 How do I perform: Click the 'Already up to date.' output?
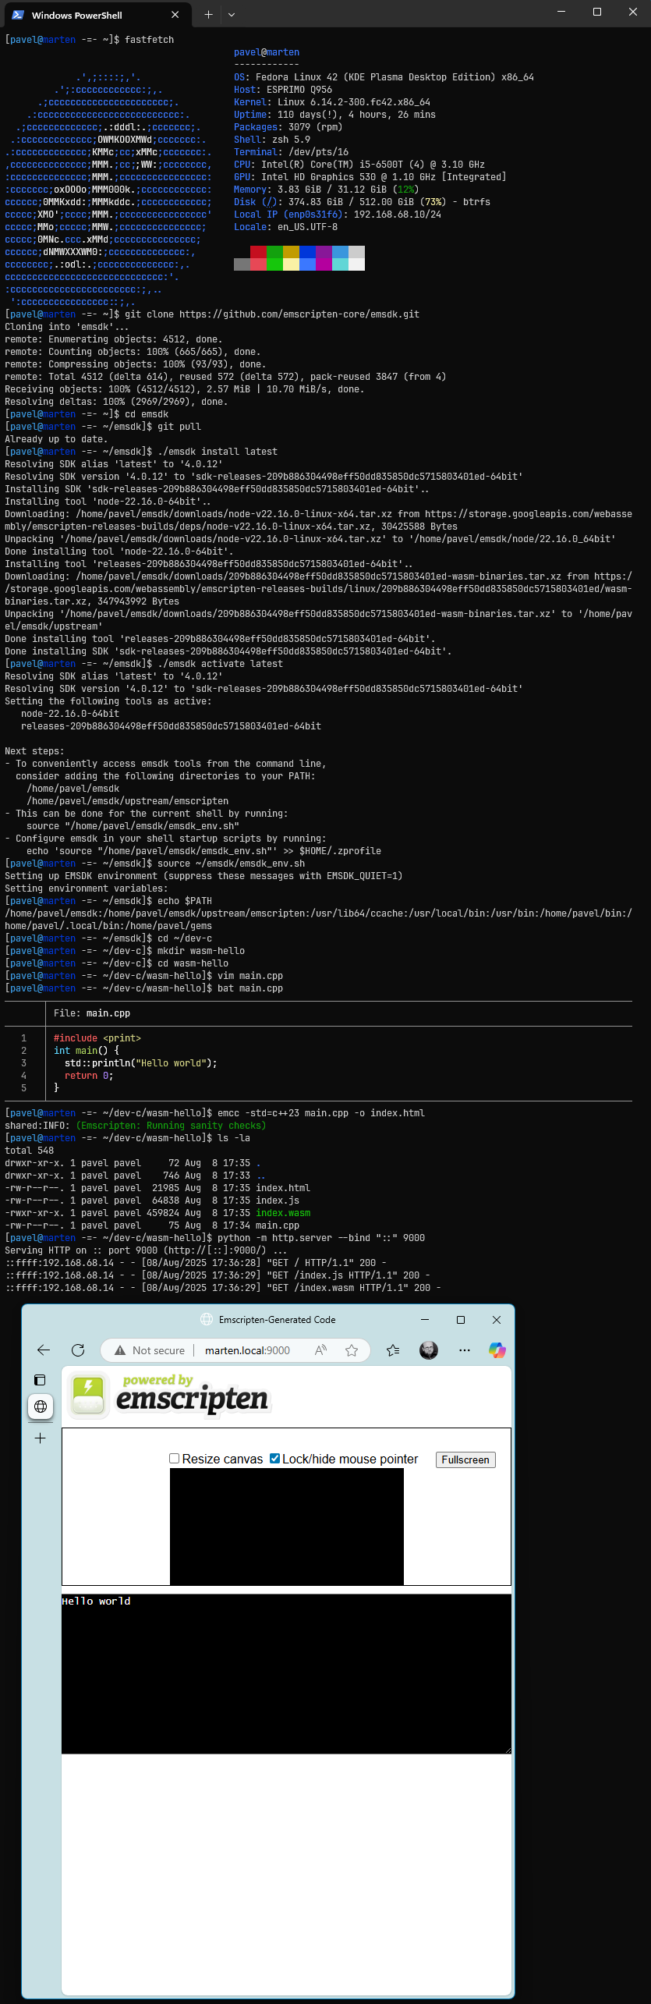coord(56,439)
